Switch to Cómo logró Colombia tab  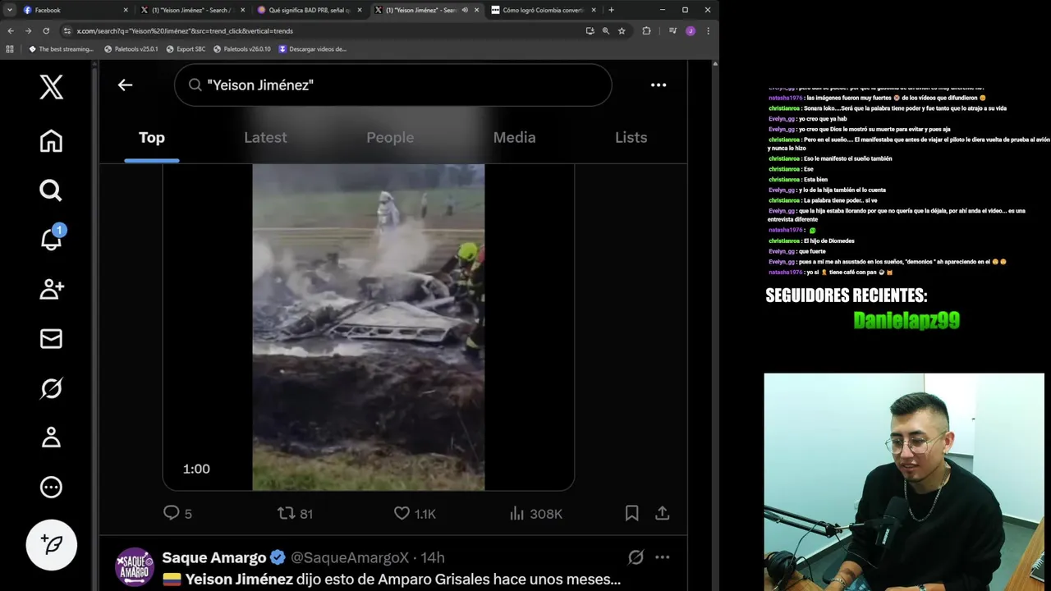tap(544, 10)
